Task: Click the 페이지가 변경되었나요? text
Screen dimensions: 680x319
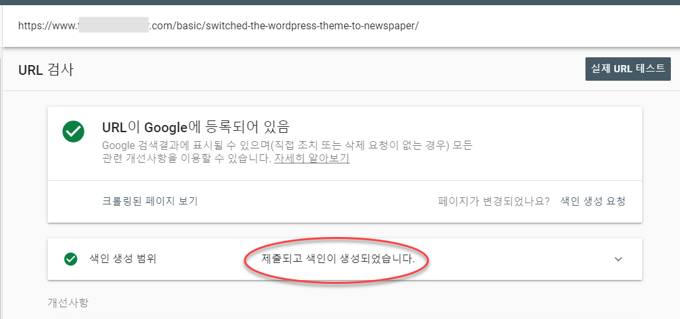Action: click(494, 201)
